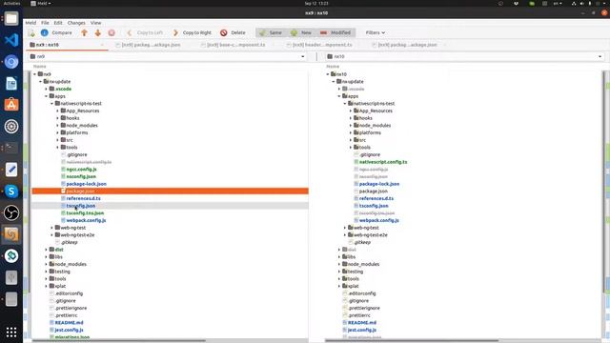Expand platforms folder in right pane
Viewport: 610px width, 343px height.
[351, 133]
